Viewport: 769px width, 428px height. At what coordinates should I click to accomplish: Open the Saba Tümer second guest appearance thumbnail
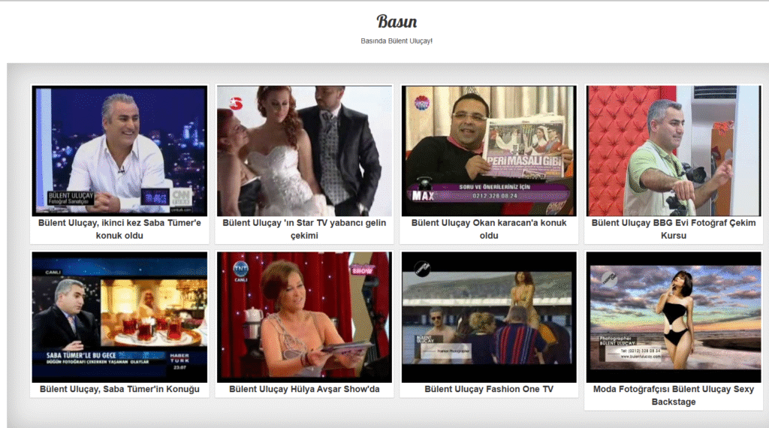point(119,150)
